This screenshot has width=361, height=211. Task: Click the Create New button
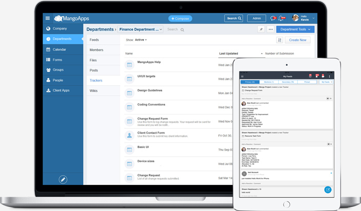(298, 40)
